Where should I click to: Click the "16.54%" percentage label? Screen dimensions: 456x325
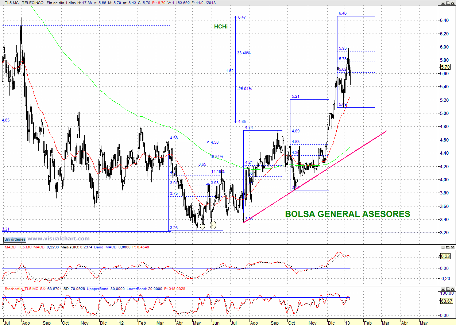(217, 156)
